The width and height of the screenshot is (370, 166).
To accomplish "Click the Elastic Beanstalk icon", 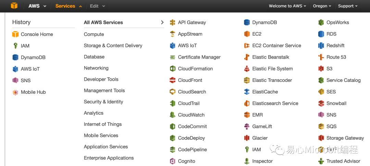I will click(x=247, y=57).
